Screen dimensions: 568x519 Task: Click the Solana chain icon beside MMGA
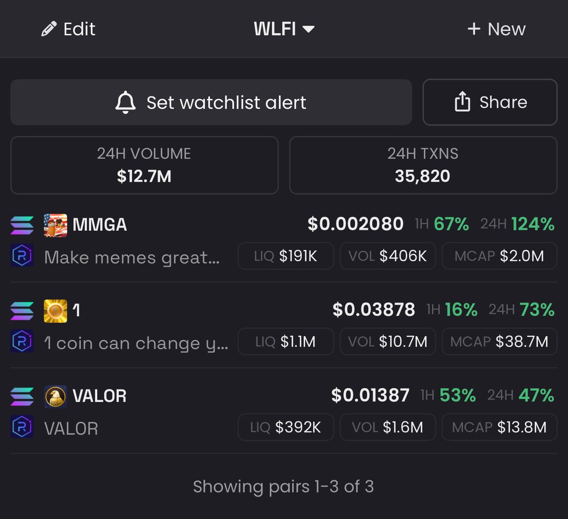click(x=22, y=225)
